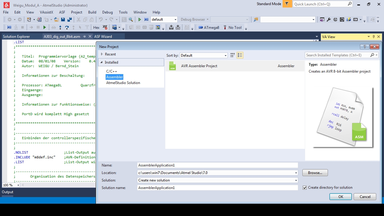Open the File menu
The image size is (384, 216).
[x=6, y=12]
